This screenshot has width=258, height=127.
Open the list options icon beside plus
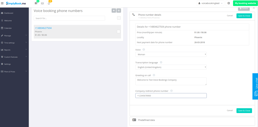tap(119, 11)
